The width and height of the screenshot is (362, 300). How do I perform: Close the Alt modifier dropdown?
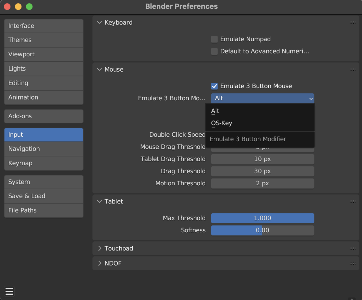262,98
